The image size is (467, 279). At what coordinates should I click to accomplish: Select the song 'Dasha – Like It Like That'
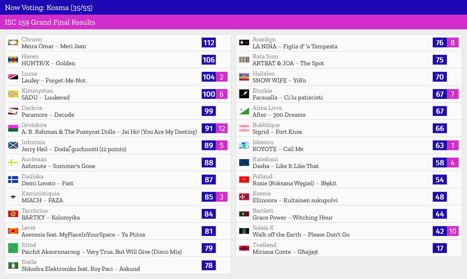coord(286,166)
